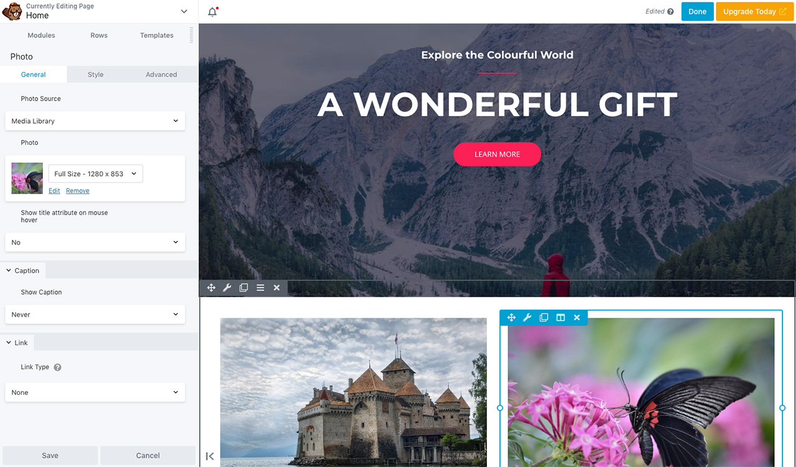The image size is (796, 467).
Task: Remove the butterfly photo module with the X
Action: [x=577, y=318]
